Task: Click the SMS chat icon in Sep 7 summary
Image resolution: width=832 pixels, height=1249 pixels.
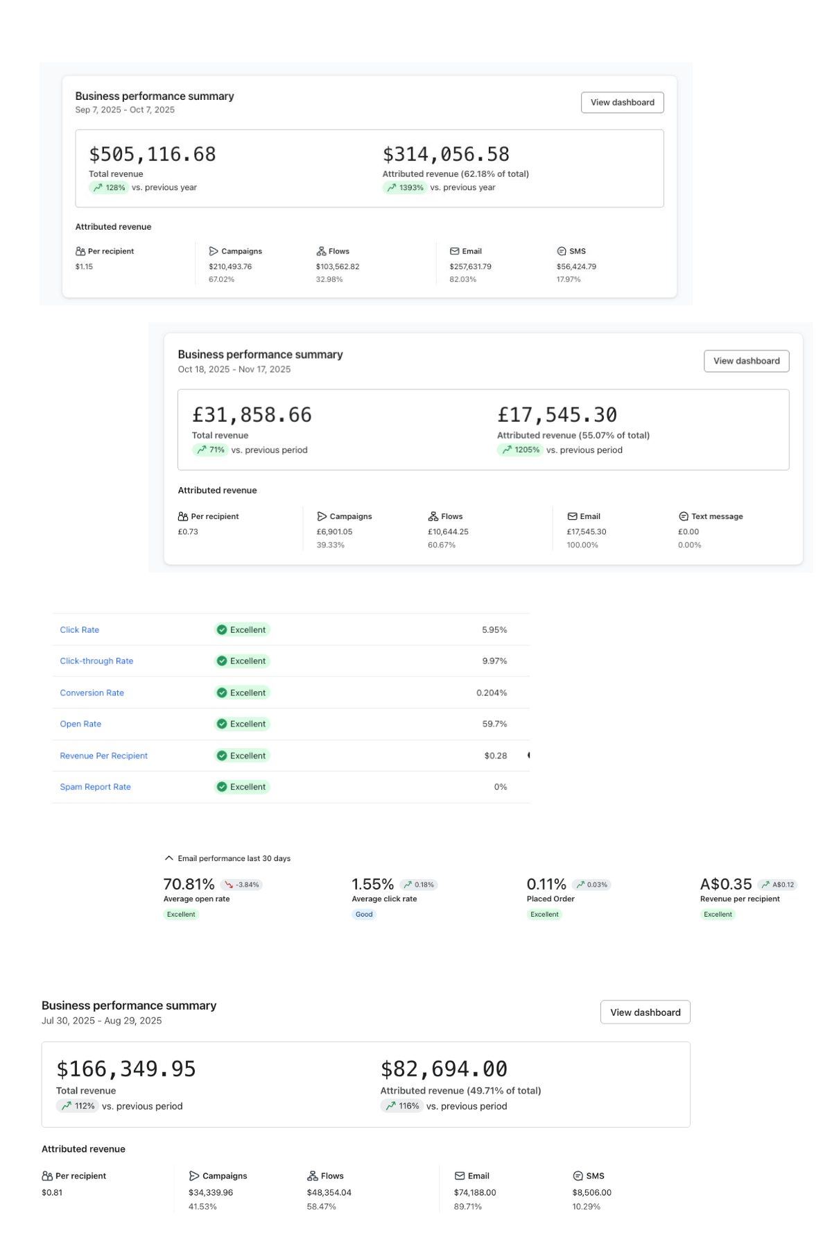Action: pyautogui.click(x=562, y=251)
